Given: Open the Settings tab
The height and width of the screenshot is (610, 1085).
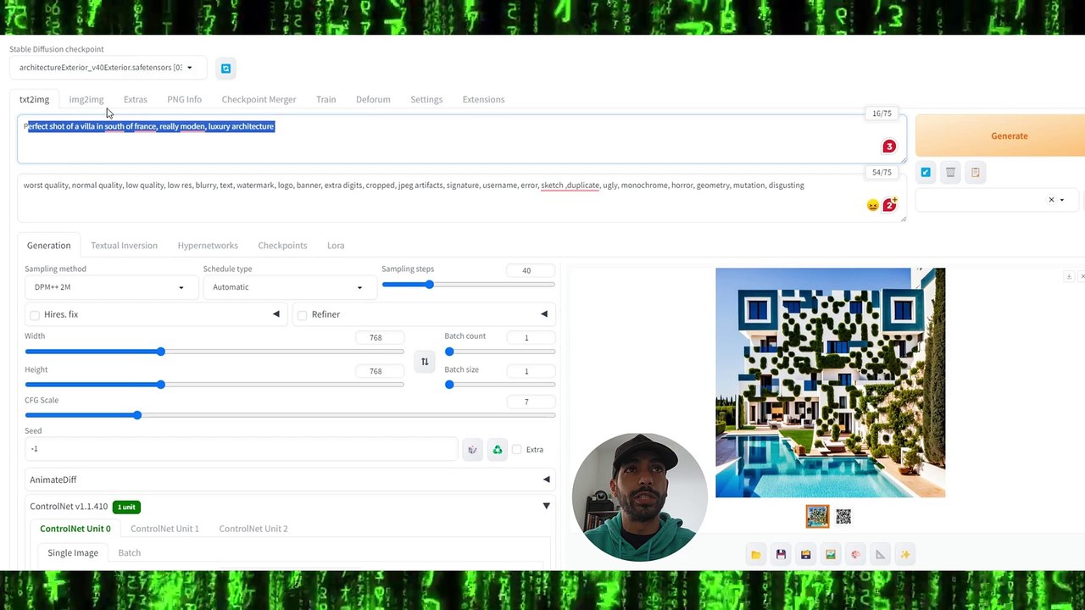Looking at the screenshot, I should coord(426,99).
